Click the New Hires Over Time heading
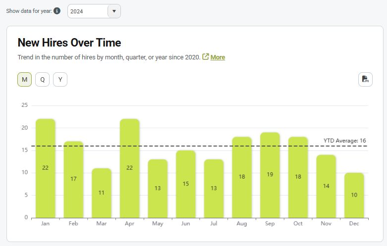 [x=69, y=43]
